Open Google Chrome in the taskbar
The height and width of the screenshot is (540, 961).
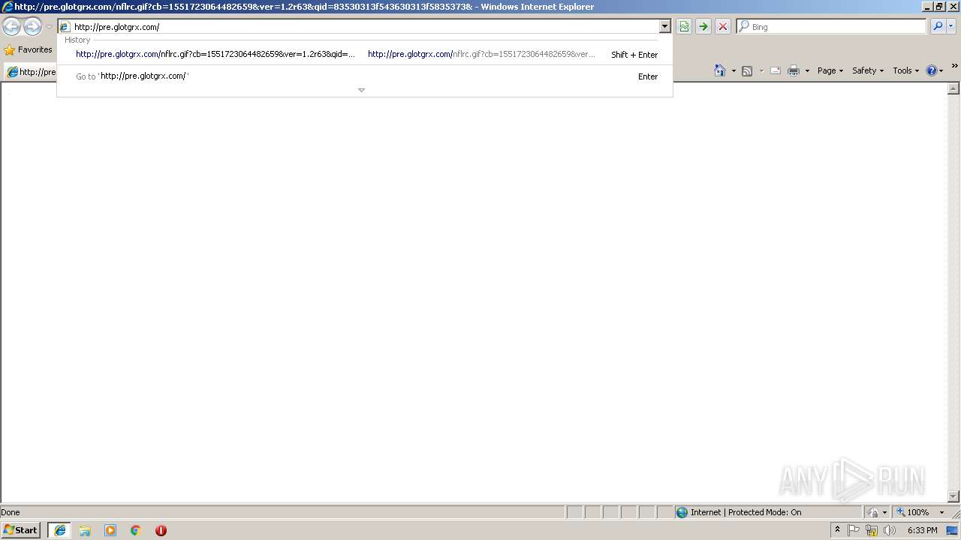point(136,530)
